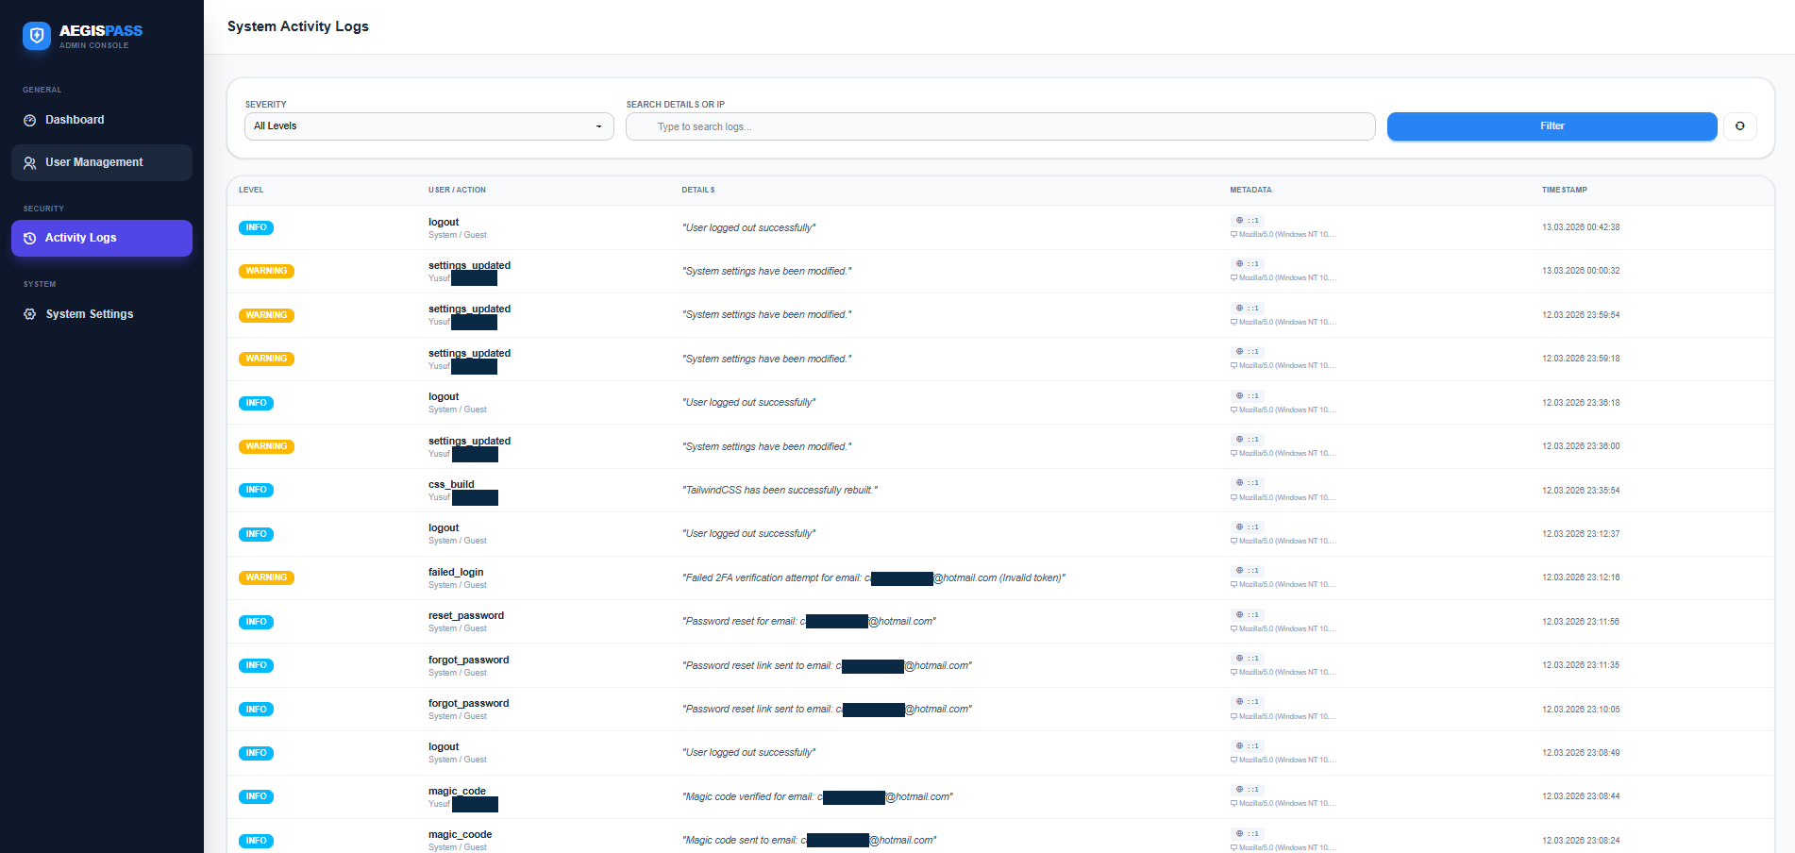Click the monitor user-agent icon in first row
Viewport: 1795px width, 853px height.
(1233, 235)
